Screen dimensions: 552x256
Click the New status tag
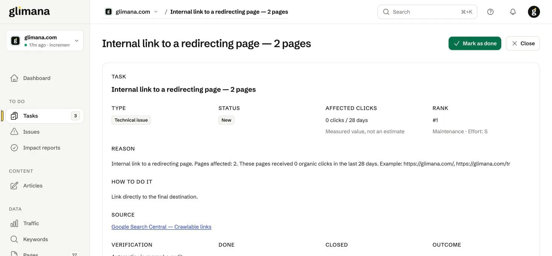(x=226, y=120)
